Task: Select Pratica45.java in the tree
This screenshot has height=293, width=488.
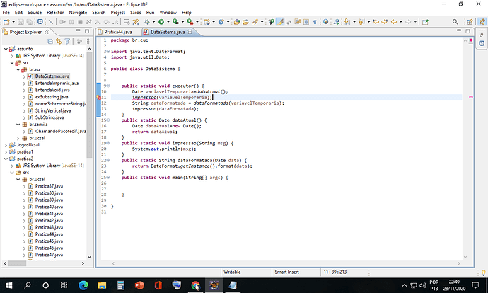Action: 49,241
